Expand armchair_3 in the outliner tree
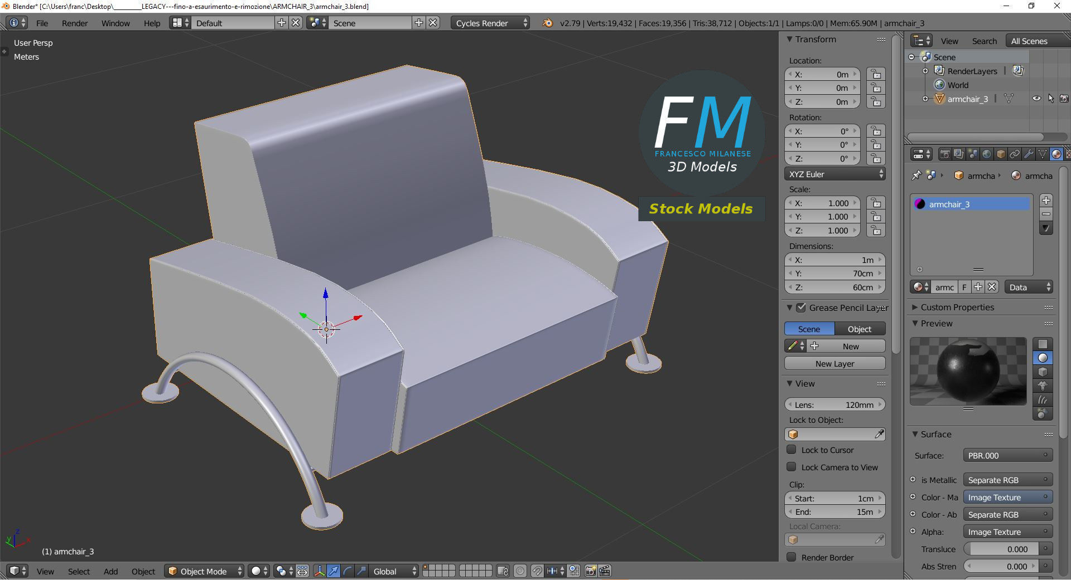Image resolution: width=1071 pixels, height=580 pixels. pos(925,99)
